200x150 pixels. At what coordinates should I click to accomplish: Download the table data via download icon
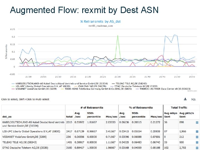185,99
